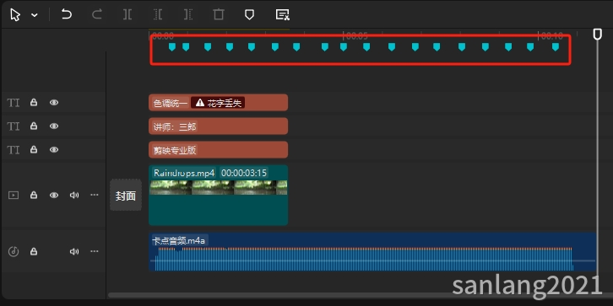This screenshot has width=613, height=306.
Task: Click the white playhead handle on the ruler
Action: (597, 34)
